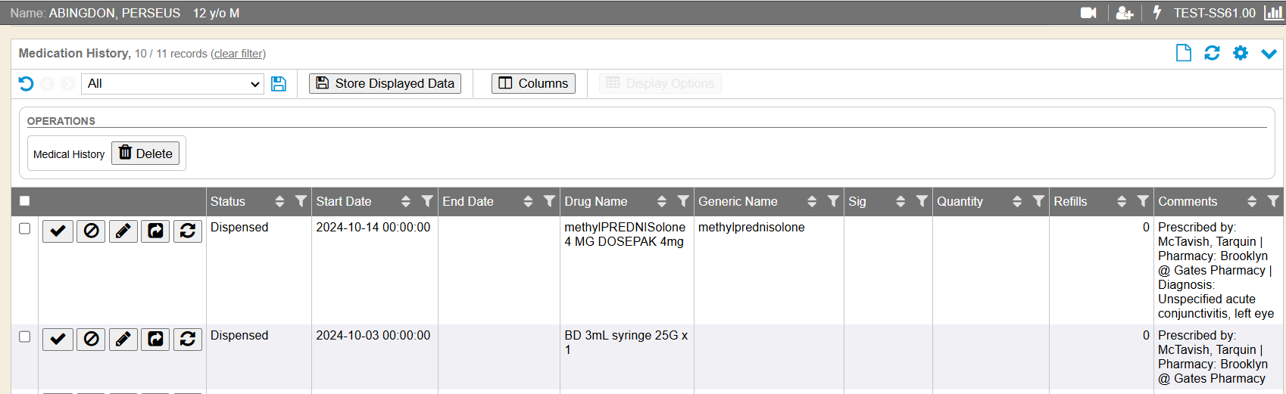Open the bar chart icon in header

pos(1273,13)
